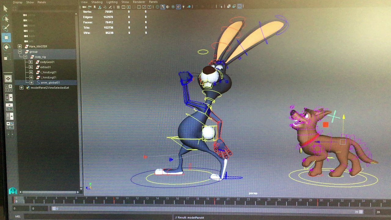This screenshot has width=391, height=220.
Task: Click the range slider right handle at 39
Action: (x=361, y=212)
